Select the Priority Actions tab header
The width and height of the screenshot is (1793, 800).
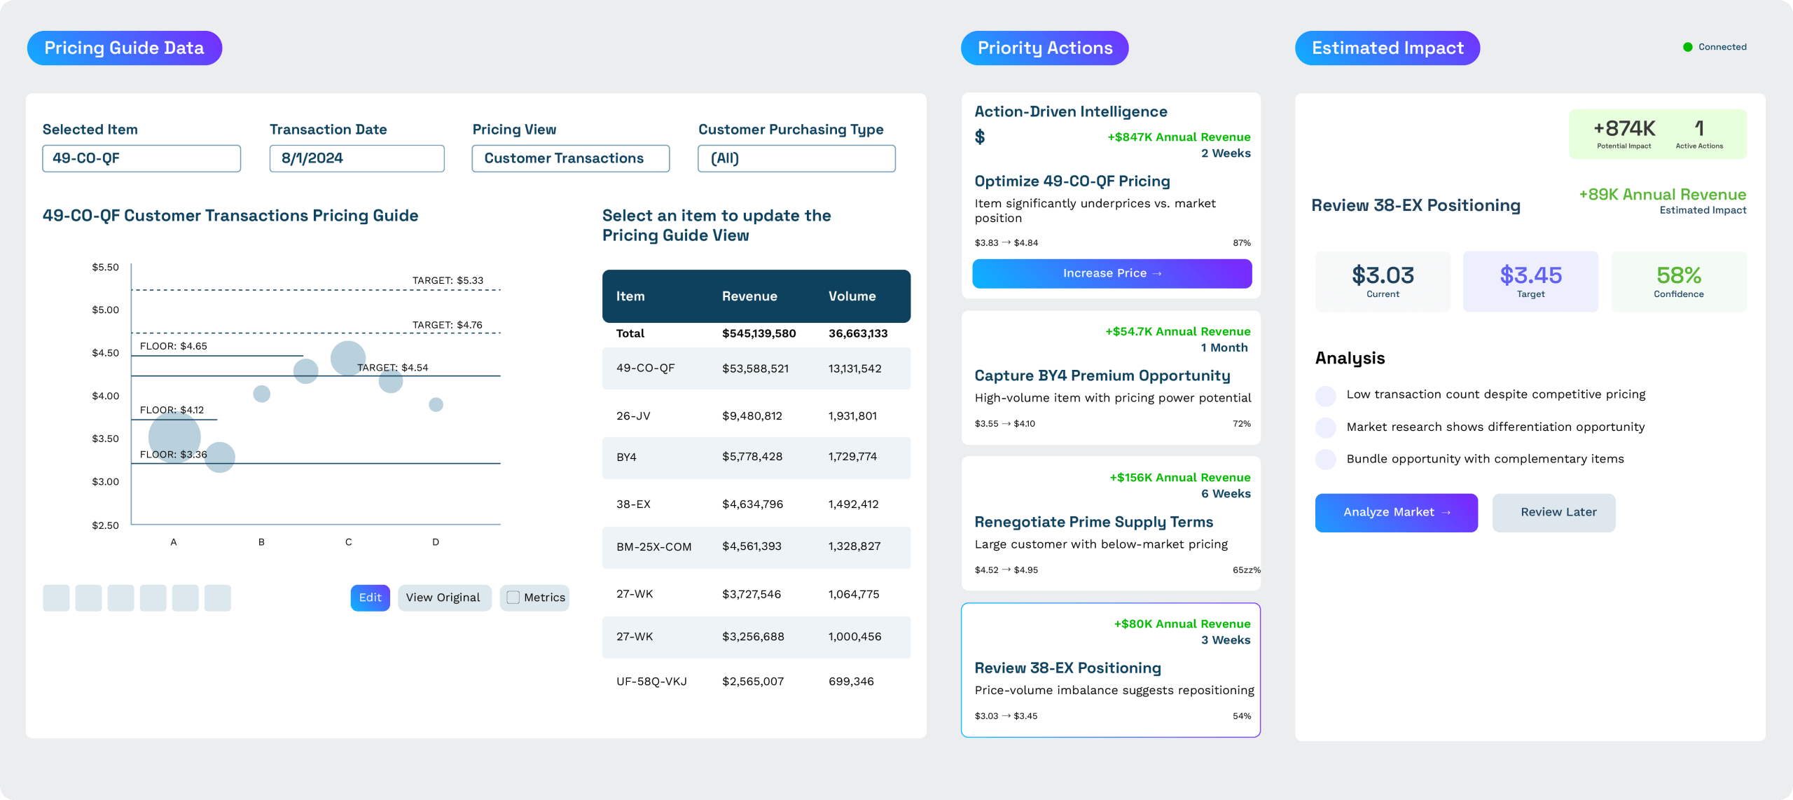coord(1044,48)
